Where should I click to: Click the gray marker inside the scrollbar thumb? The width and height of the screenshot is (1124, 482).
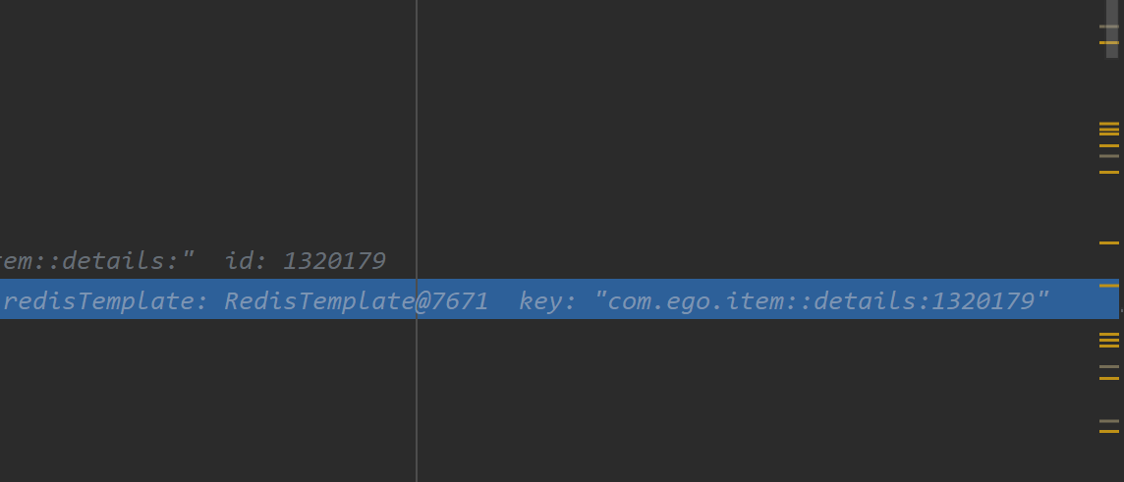1109,27
